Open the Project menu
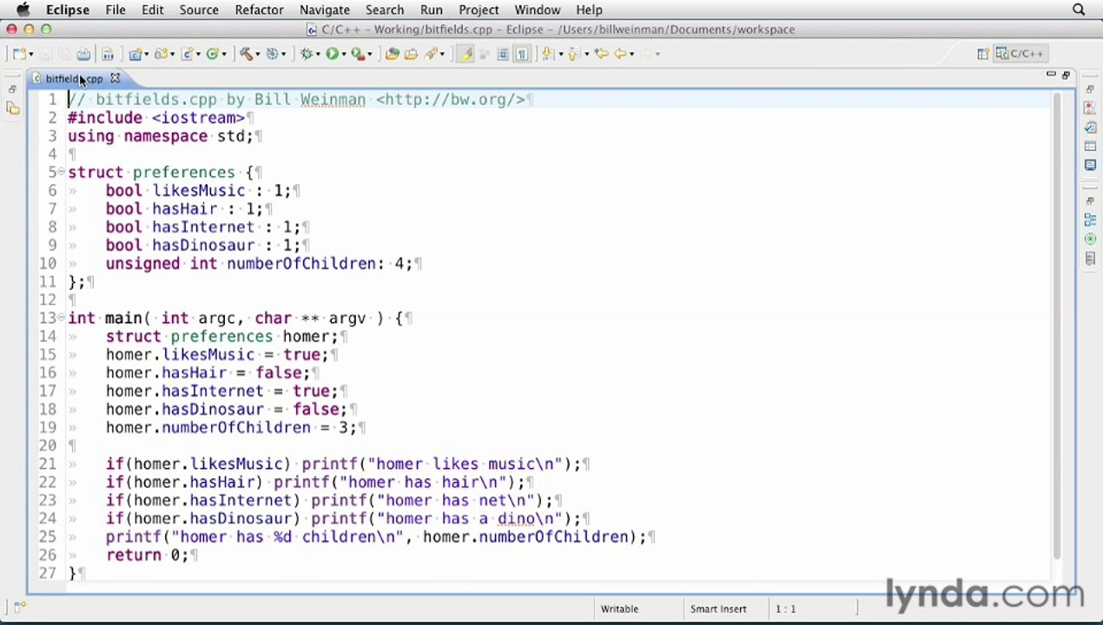Screen dimensions: 1103x625 click(x=479, y=10)
